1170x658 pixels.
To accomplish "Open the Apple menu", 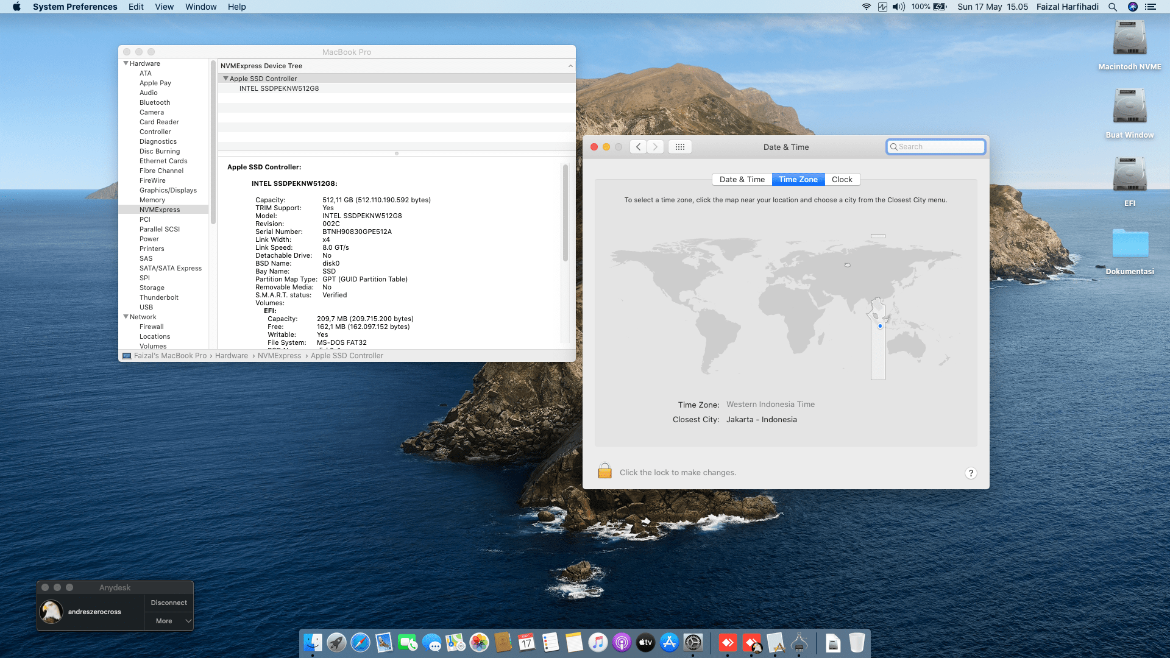I will pos(16,7).
